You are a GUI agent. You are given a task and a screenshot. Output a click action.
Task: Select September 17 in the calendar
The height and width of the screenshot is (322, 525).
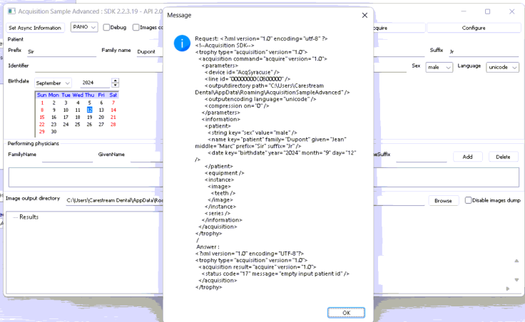pos(66,118)
